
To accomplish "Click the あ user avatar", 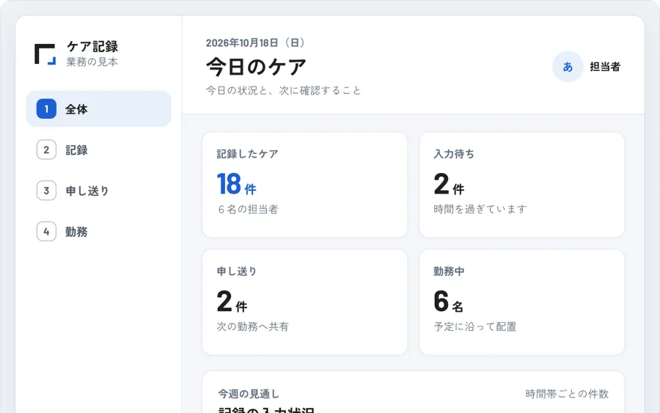I will click(568, 67).
